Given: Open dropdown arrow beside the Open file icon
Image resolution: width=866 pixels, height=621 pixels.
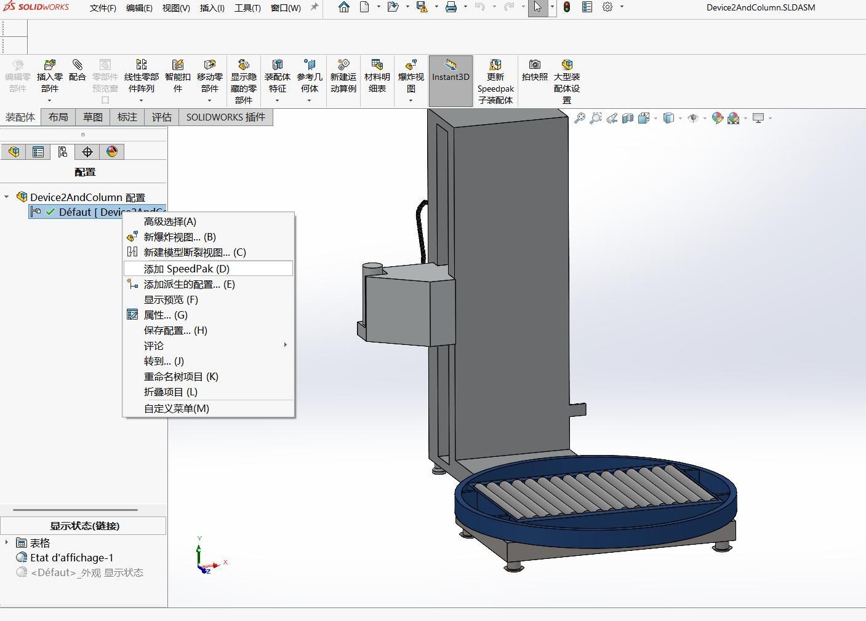Looking at the screenshot, I should [x=407, y=7].
